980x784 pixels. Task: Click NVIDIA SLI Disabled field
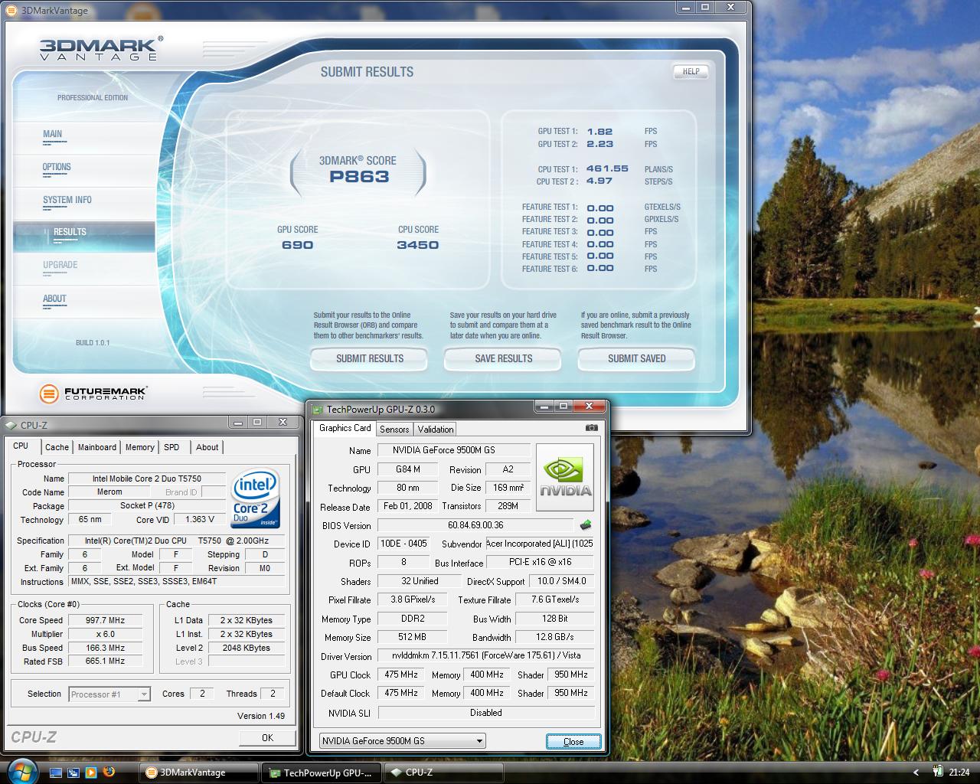pos(486,713)
